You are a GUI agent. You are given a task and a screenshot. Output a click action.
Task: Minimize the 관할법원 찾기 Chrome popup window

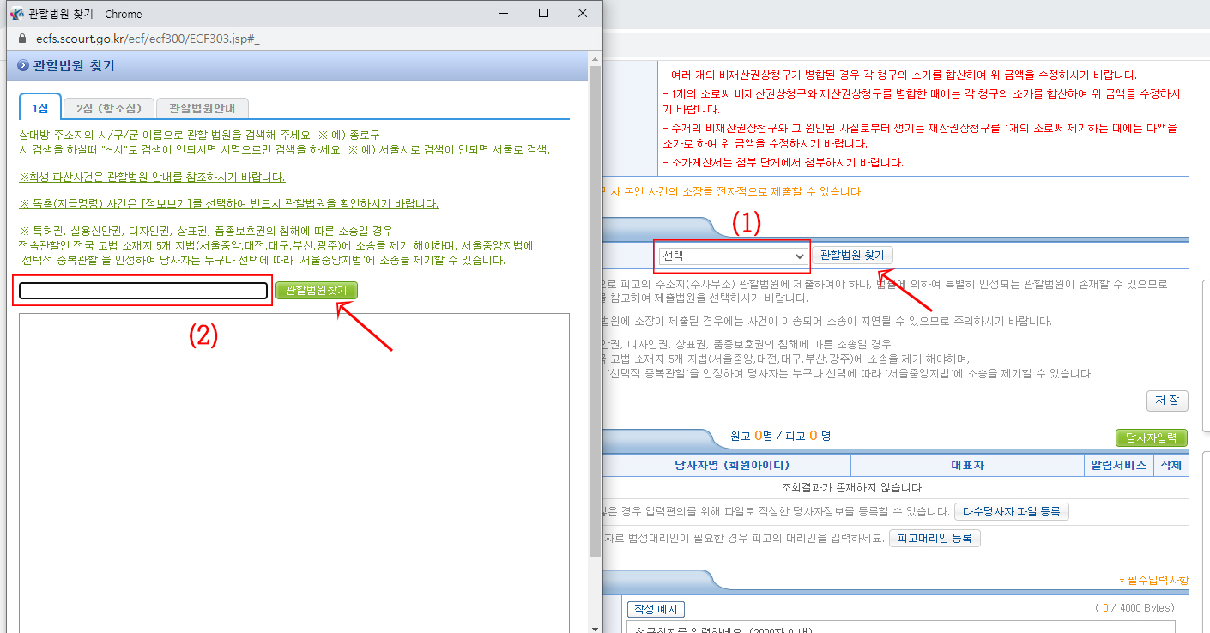point(503,14)
